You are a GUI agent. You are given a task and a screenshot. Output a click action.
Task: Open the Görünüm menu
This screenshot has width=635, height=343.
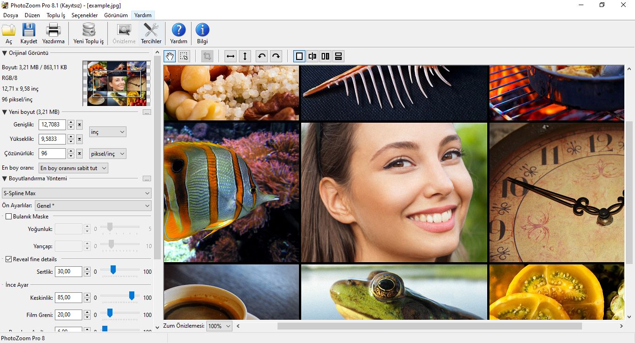[116, 15]
